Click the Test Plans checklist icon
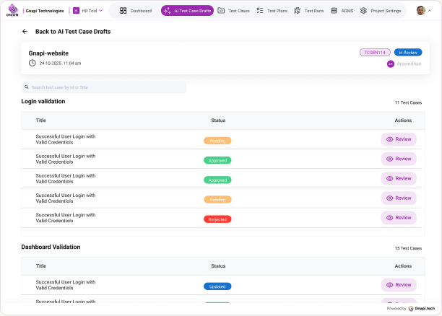442x316 pixels. 260,11
